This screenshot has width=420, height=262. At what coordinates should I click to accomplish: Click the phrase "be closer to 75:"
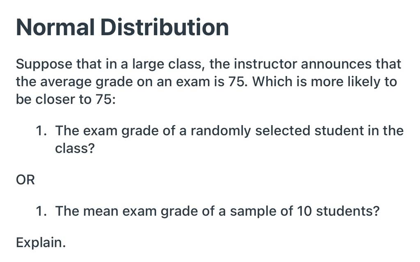pyautogui.click(x=66, y=99)
